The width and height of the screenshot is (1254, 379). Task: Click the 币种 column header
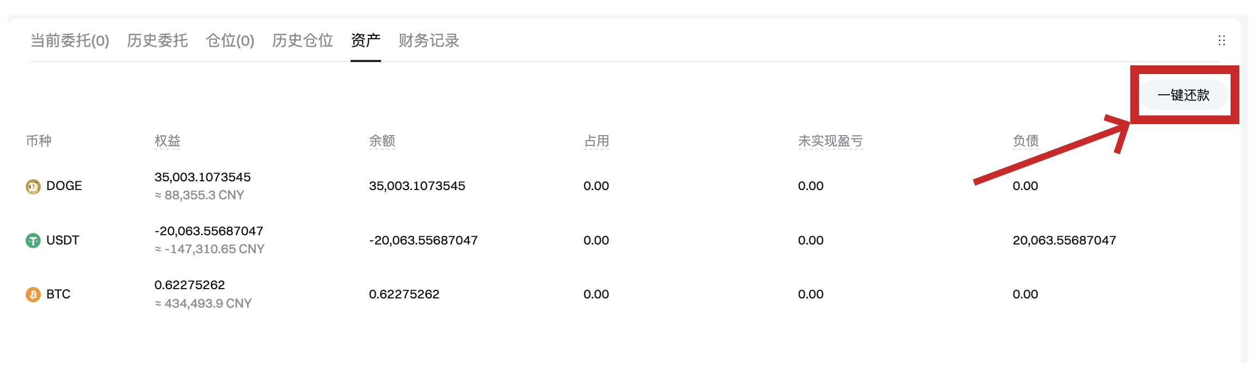39,141
